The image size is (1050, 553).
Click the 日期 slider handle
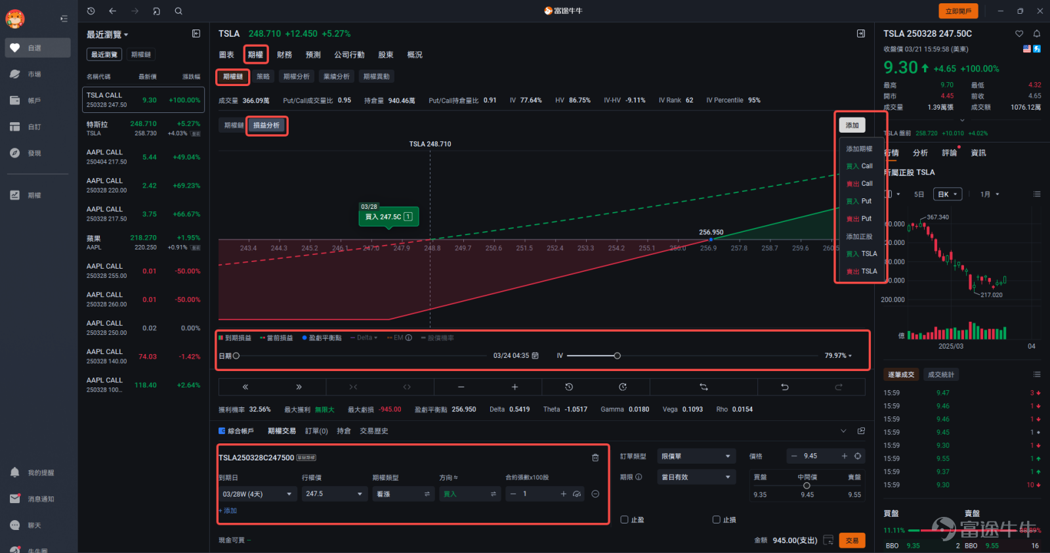(236, 355)
